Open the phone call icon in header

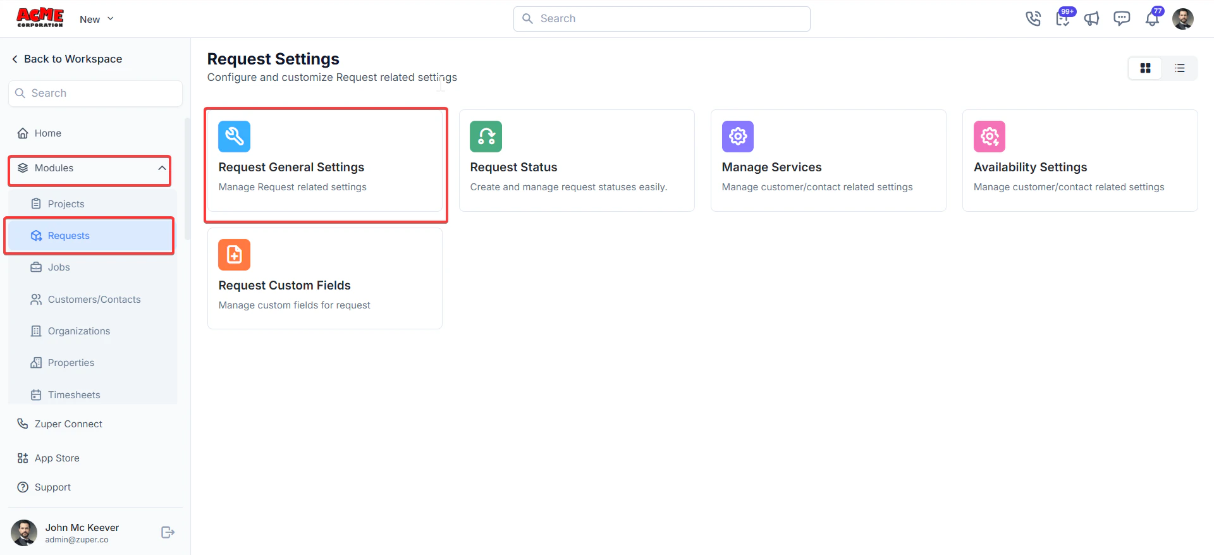[1033, 19]
